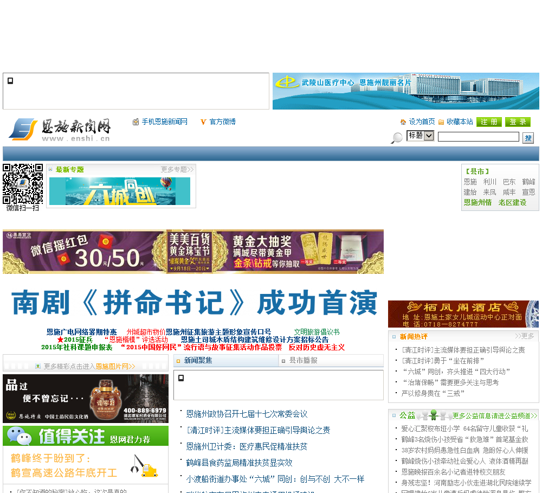The image size is (542, 493).
Task: Switch to the 县市播报 tab
Action: [303, 361]
